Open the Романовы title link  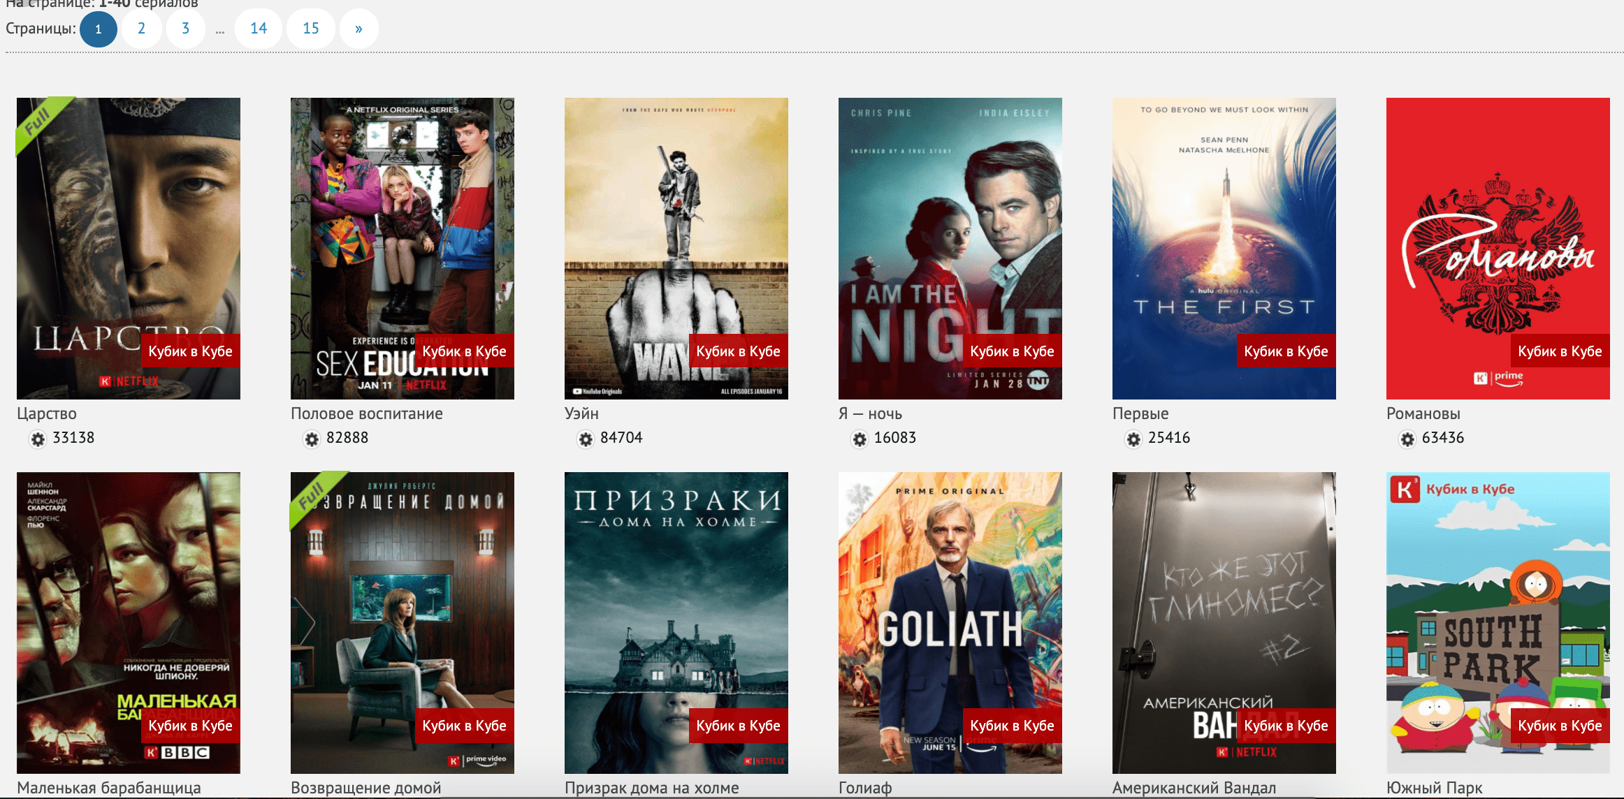tap(1423, 413)
